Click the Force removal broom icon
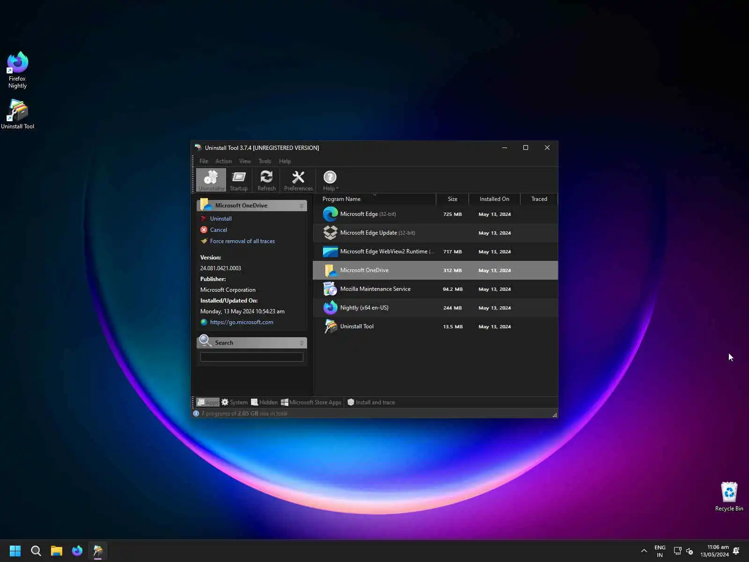The height and width of the screenshot is (562, 749). (x=204, y=241)
